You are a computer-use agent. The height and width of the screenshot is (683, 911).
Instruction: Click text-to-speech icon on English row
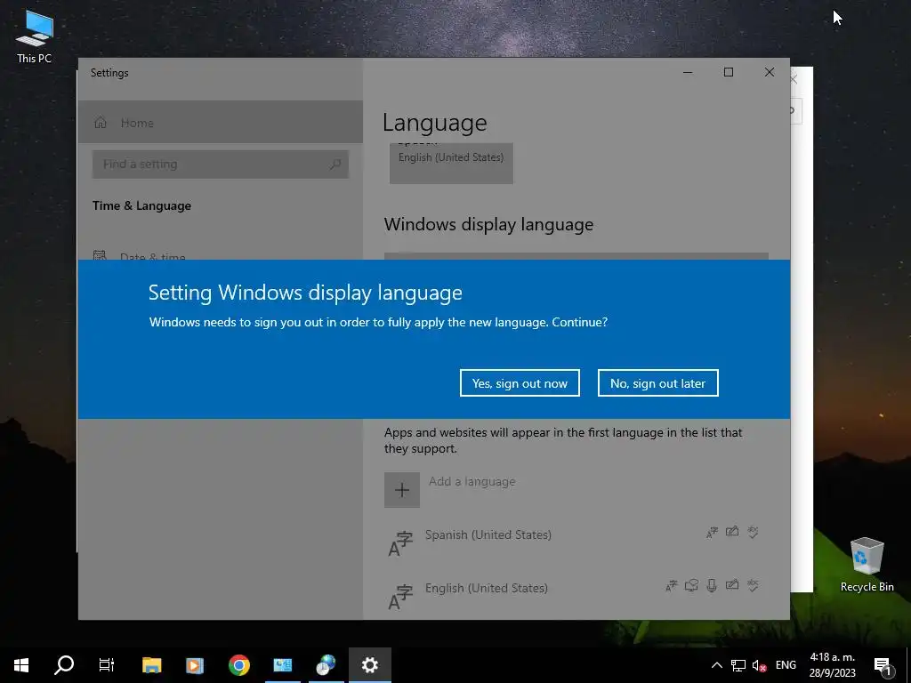click(x=691, y=585)
